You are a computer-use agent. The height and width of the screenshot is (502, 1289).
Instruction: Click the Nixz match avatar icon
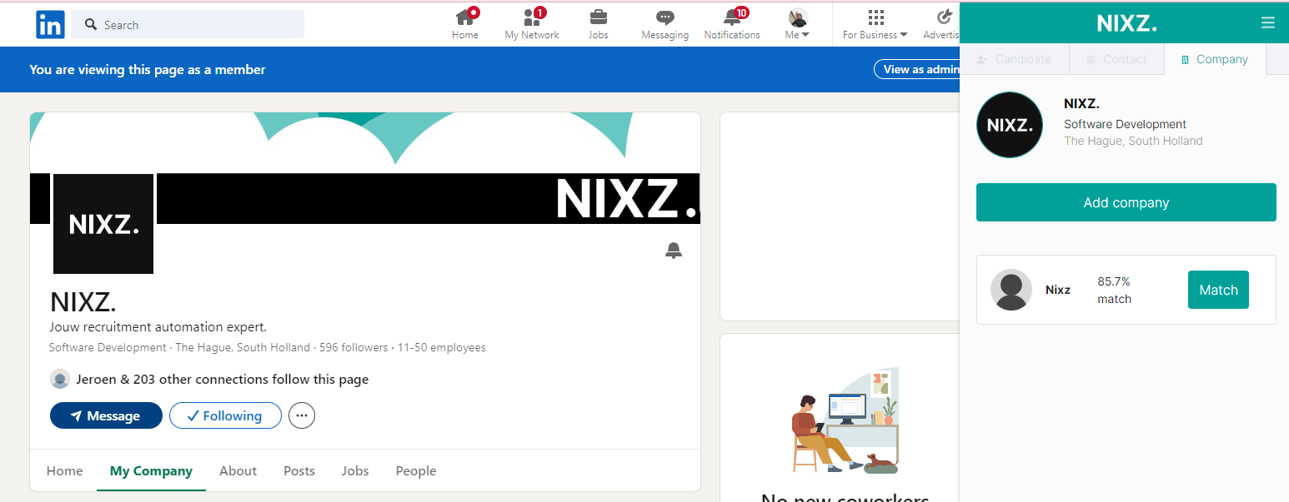(x=1011, y=290)
